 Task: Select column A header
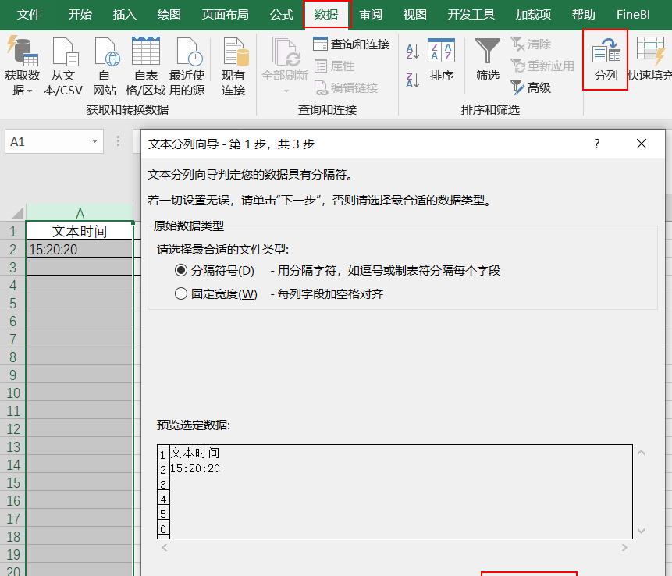[80, 213]
